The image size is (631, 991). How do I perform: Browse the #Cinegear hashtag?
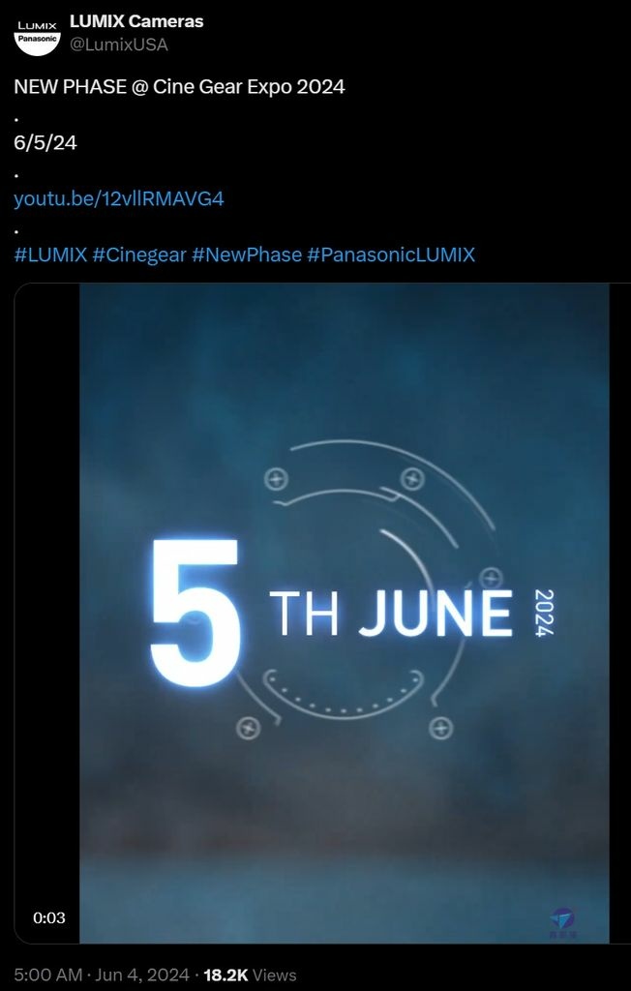coord(139,255)
